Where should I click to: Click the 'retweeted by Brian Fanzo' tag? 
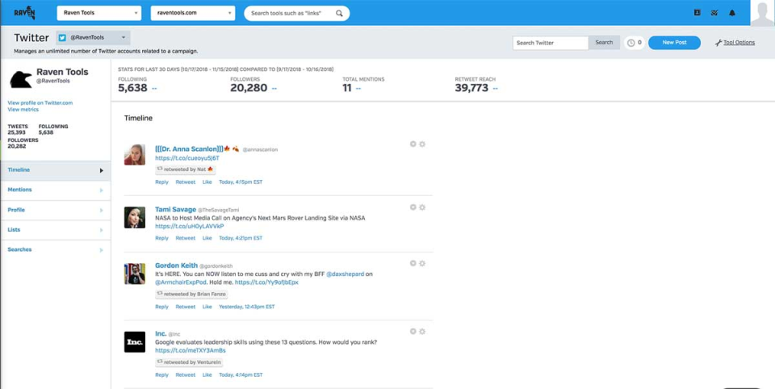192,294
